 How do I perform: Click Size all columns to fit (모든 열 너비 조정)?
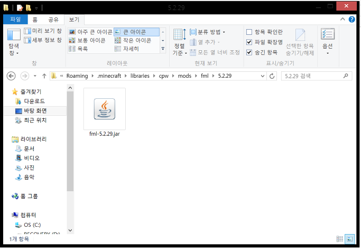(x=215, y=52)
